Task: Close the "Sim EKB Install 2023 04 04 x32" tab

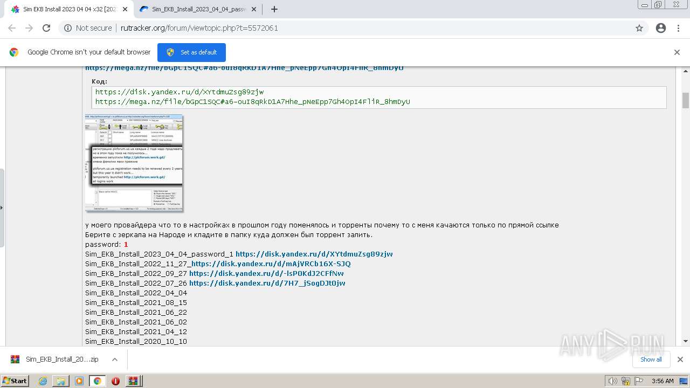Action: [x=125, y=9]
